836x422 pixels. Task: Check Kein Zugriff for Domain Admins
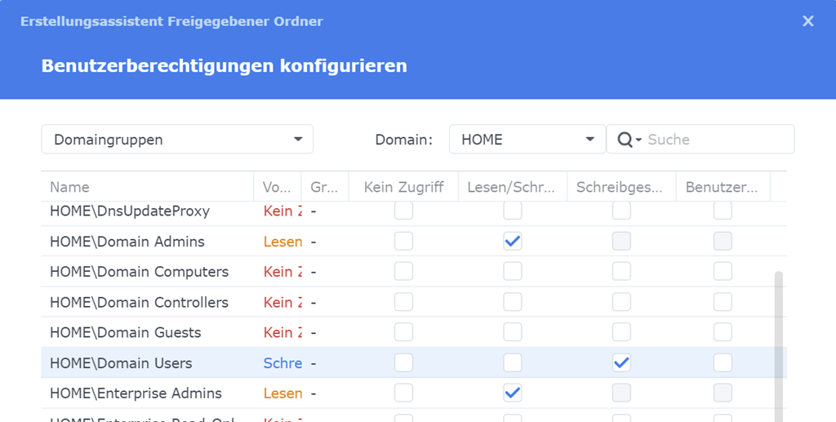(403, 242)
